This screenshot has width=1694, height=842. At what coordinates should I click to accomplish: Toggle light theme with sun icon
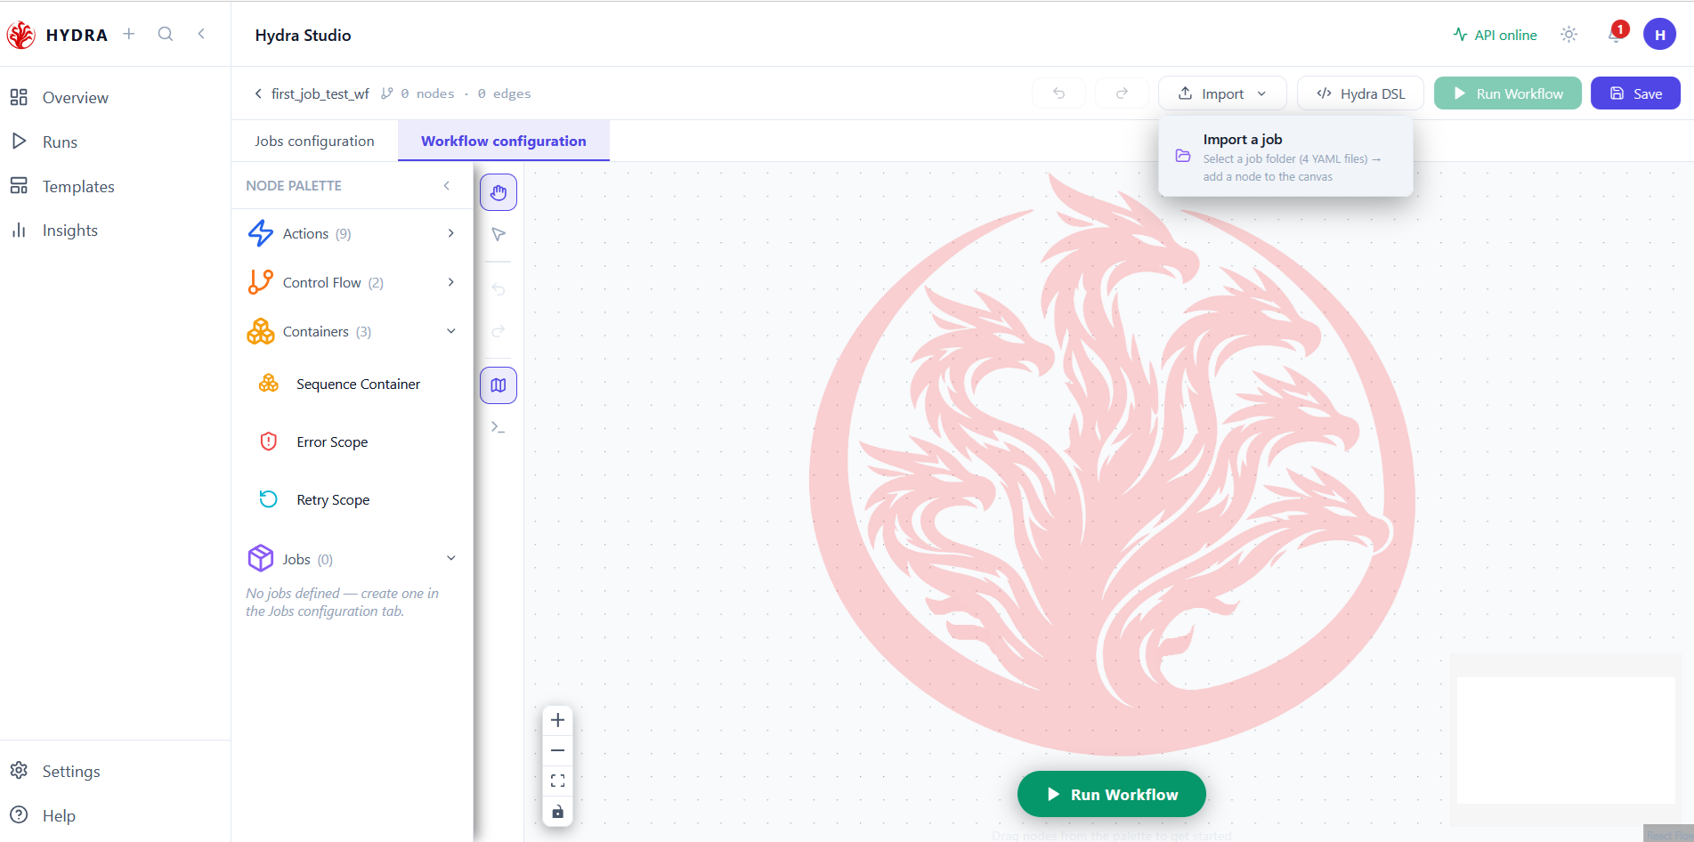[x=1568, y=35]
